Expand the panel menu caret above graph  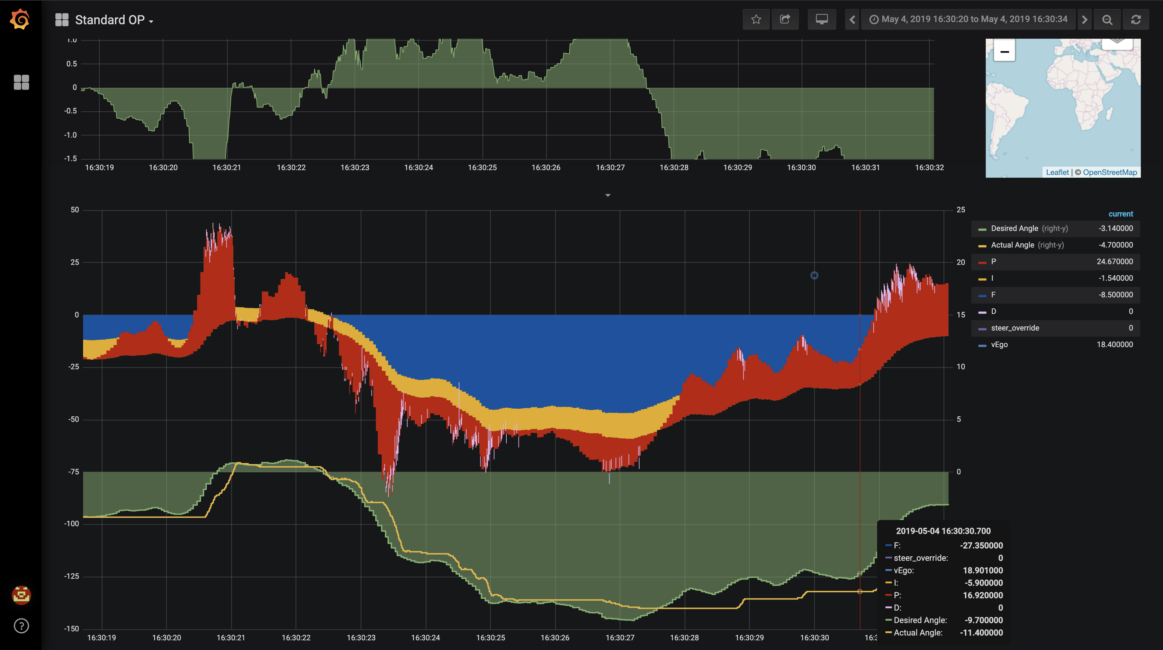click(x=608, y=195)
